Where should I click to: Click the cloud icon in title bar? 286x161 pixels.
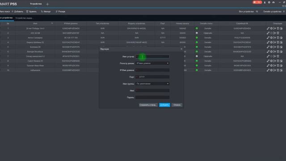pos(273,2)
